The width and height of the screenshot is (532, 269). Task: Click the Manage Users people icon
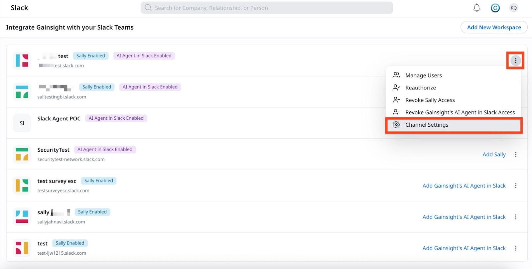click(x=396, y=75)
